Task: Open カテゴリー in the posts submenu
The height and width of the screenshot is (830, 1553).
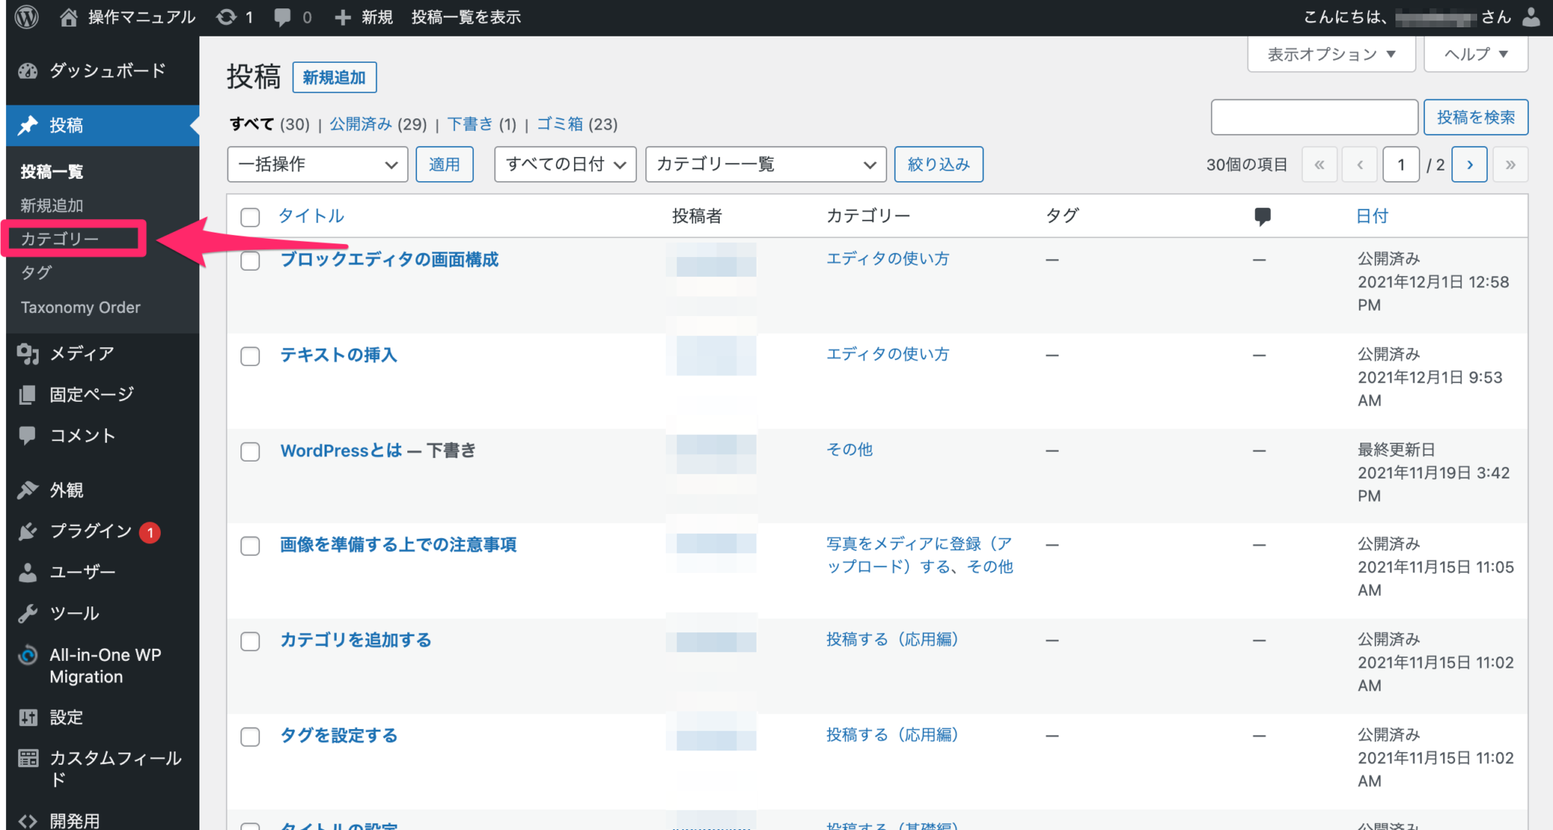Action: [x=60, y=239]
